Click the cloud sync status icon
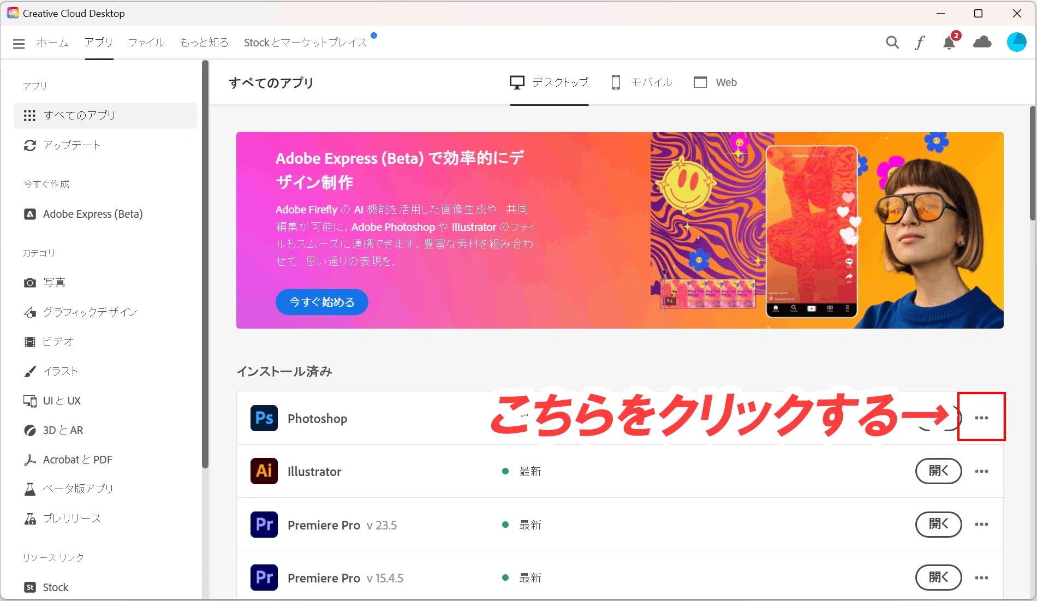 click(982, 42)
